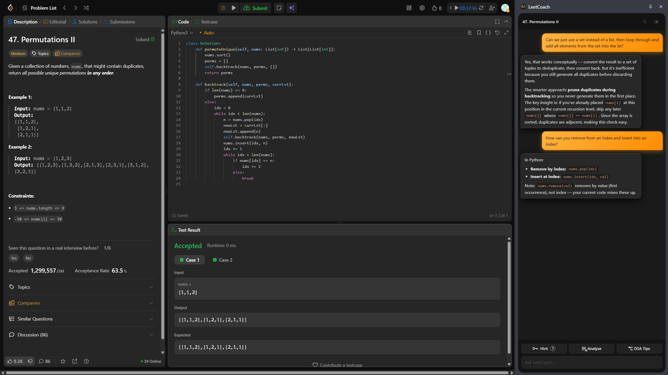Switch to the Testcase tab
Screen dimensions: 668x375
(x=206, y=22)
